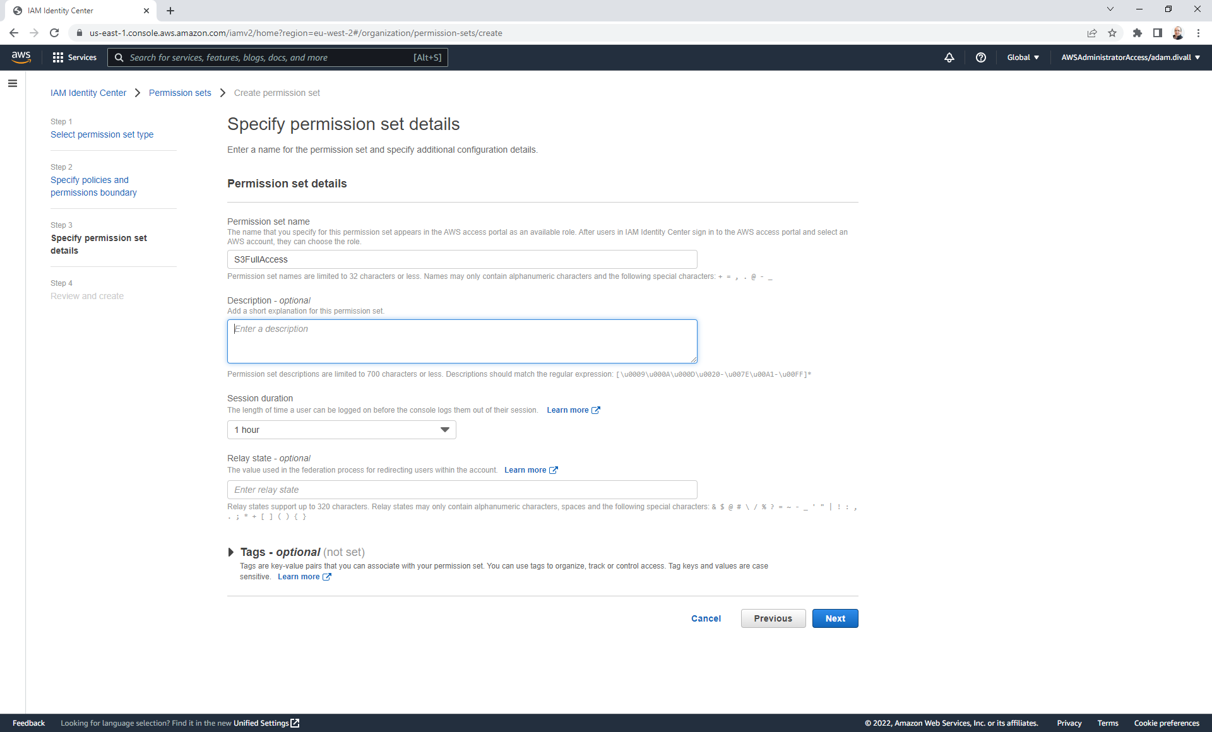Reload the current page

point(54,33)
